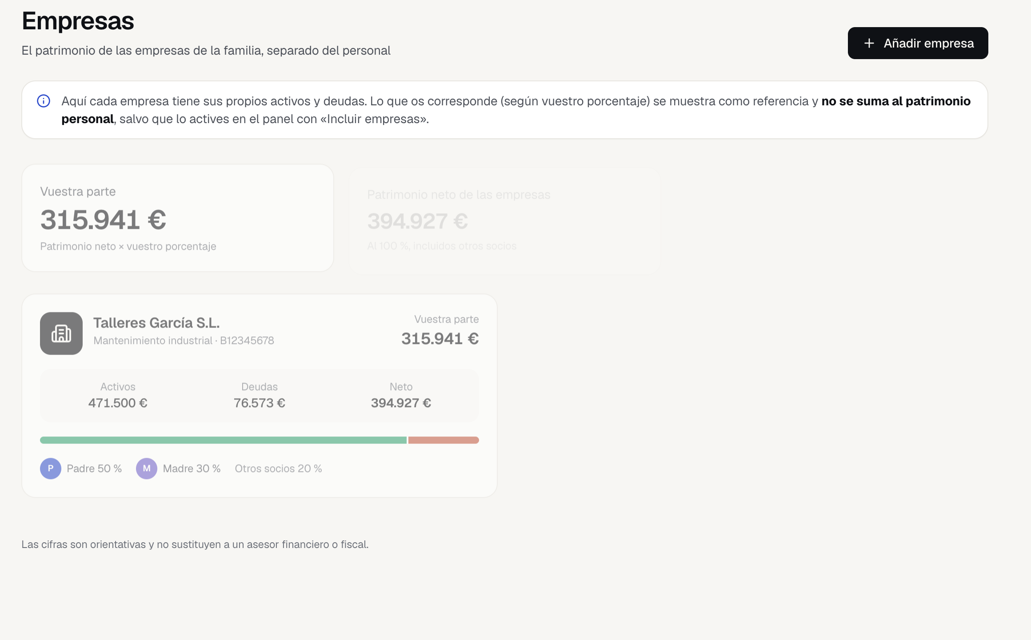Image resolution: width=1031 pixels, height=640 pixels.
Task: Click the bold 'no se suma al patrimonio personal' text
Action: coord(516,110)
